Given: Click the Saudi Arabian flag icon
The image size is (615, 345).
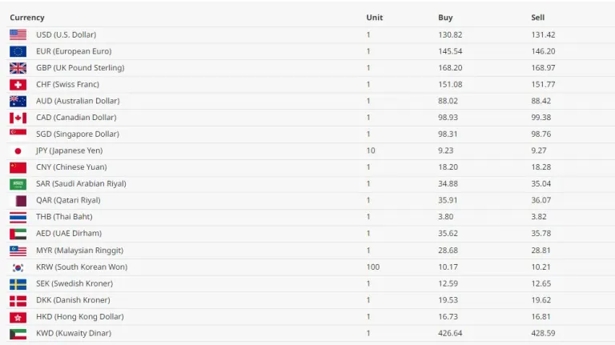Looking at the screenshot, I should [x=18, y=184].
